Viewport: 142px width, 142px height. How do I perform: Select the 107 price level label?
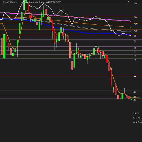coord(135,24)
